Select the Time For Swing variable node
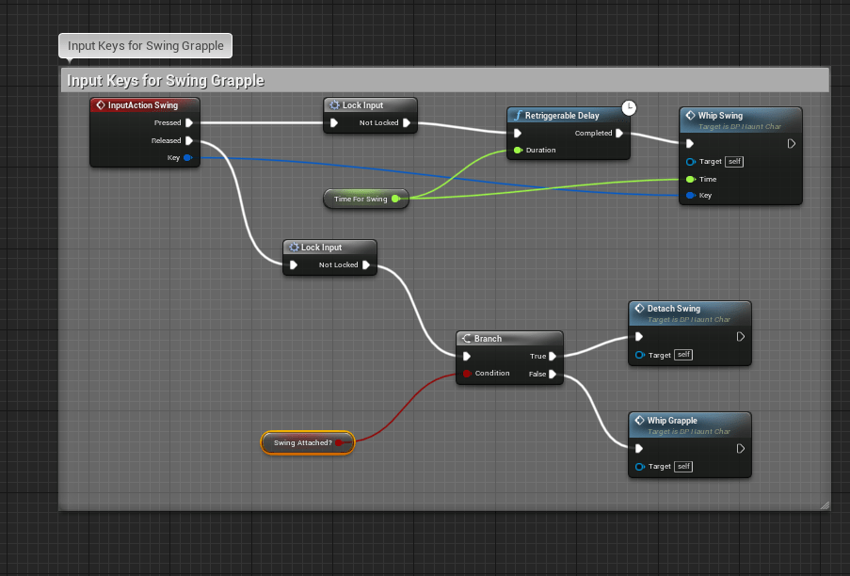The height and width of the screenshot is (576, 850). (x=361, y=199)
